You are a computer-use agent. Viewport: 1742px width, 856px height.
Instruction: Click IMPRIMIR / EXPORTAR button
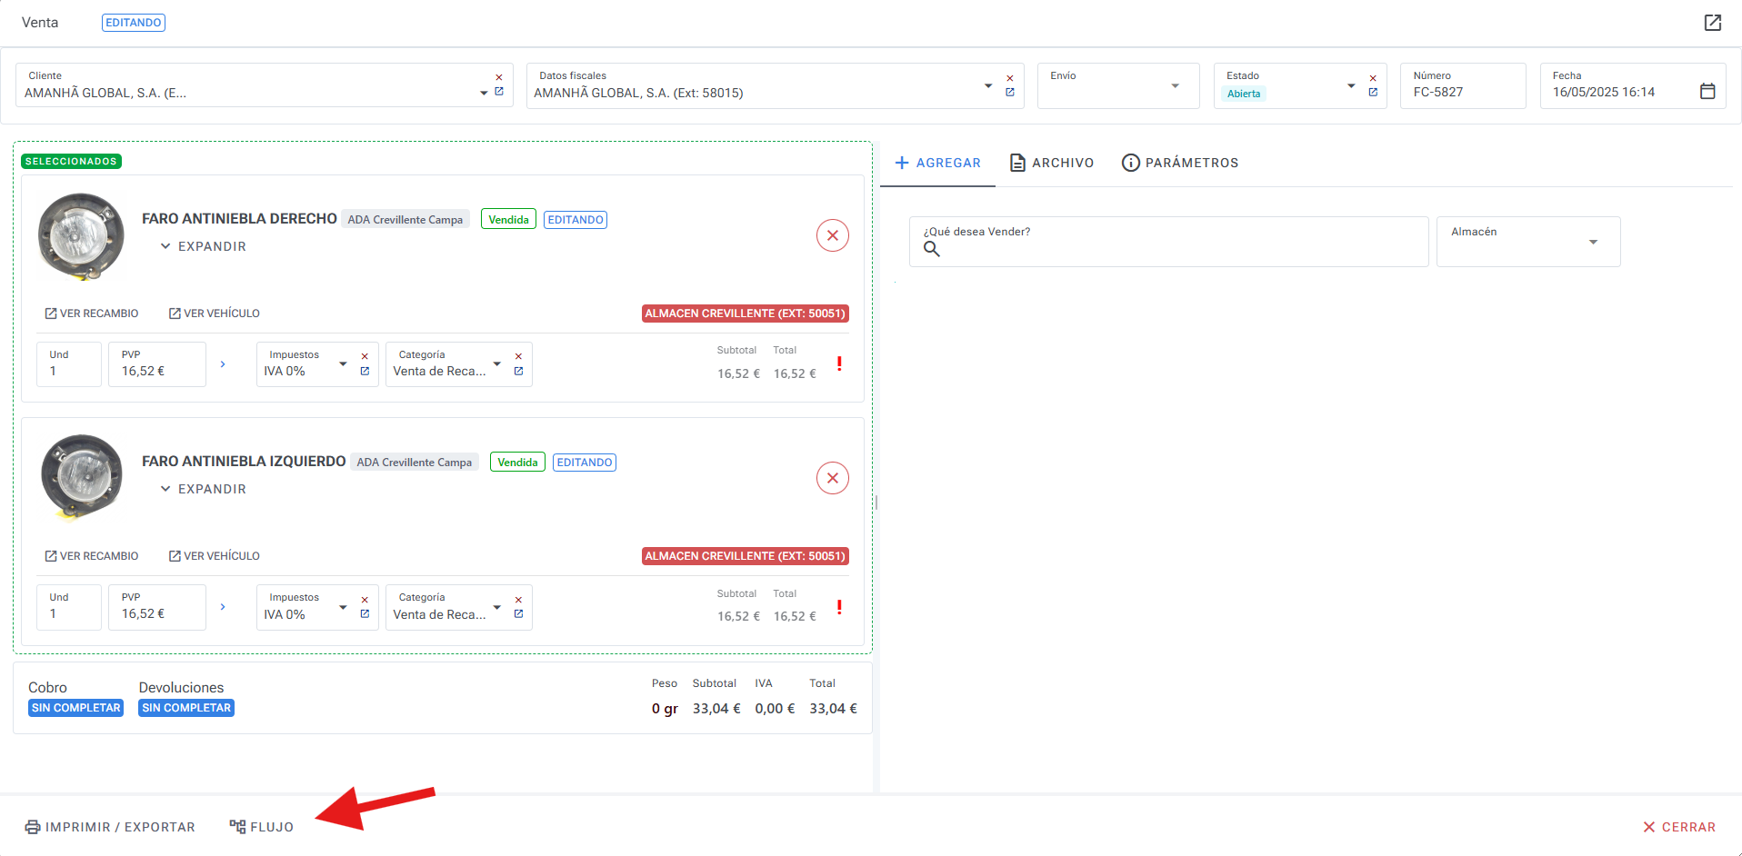pos(110,827)
